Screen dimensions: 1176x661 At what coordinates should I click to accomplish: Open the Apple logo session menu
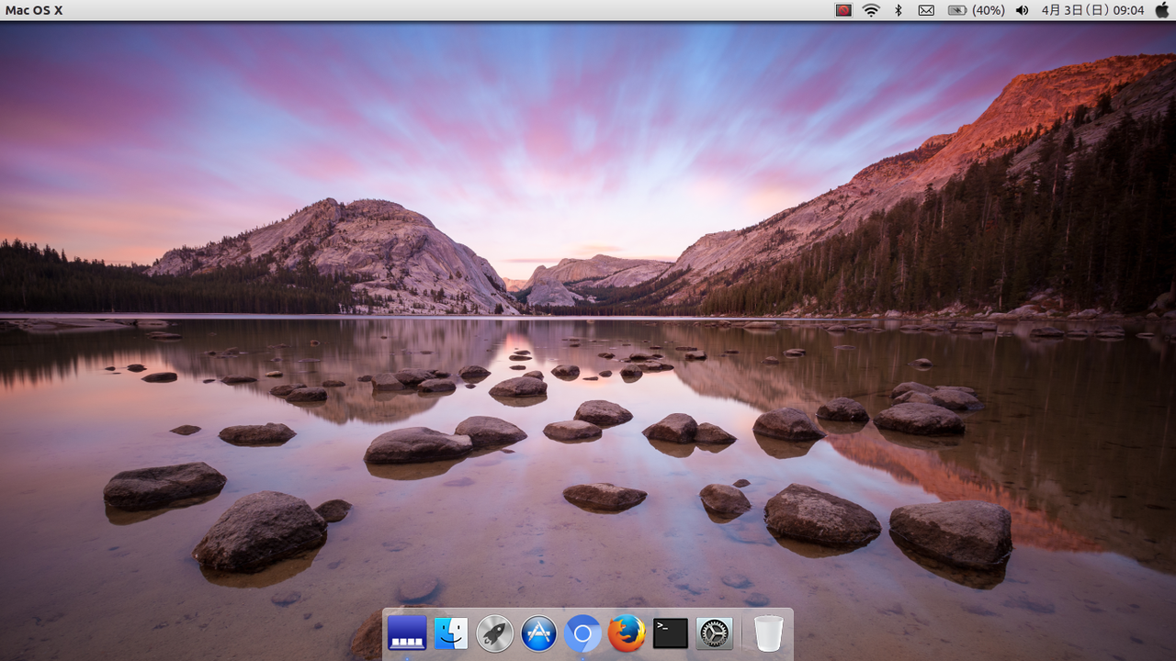click(x=1162, y=10)
